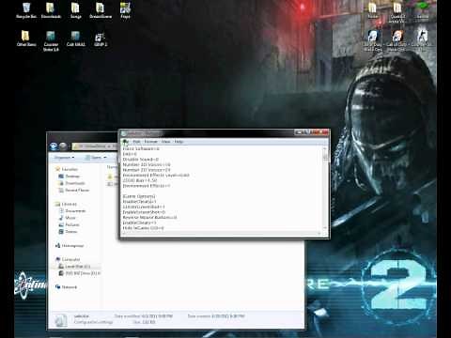This screenshot has height=338, width=451.
Task: Click Notepad scroll up arrow
Action: click(x=325, y=149)
